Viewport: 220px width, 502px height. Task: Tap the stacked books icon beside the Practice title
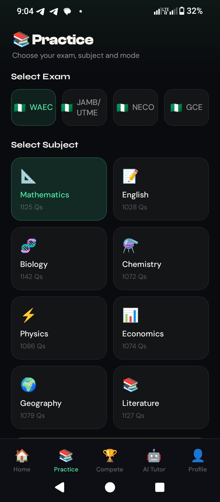click(21, 40)
